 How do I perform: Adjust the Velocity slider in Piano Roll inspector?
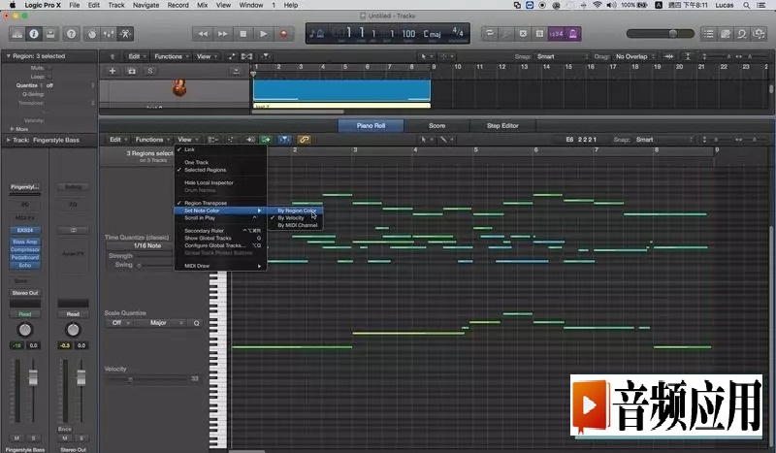(x=147, y=379)
